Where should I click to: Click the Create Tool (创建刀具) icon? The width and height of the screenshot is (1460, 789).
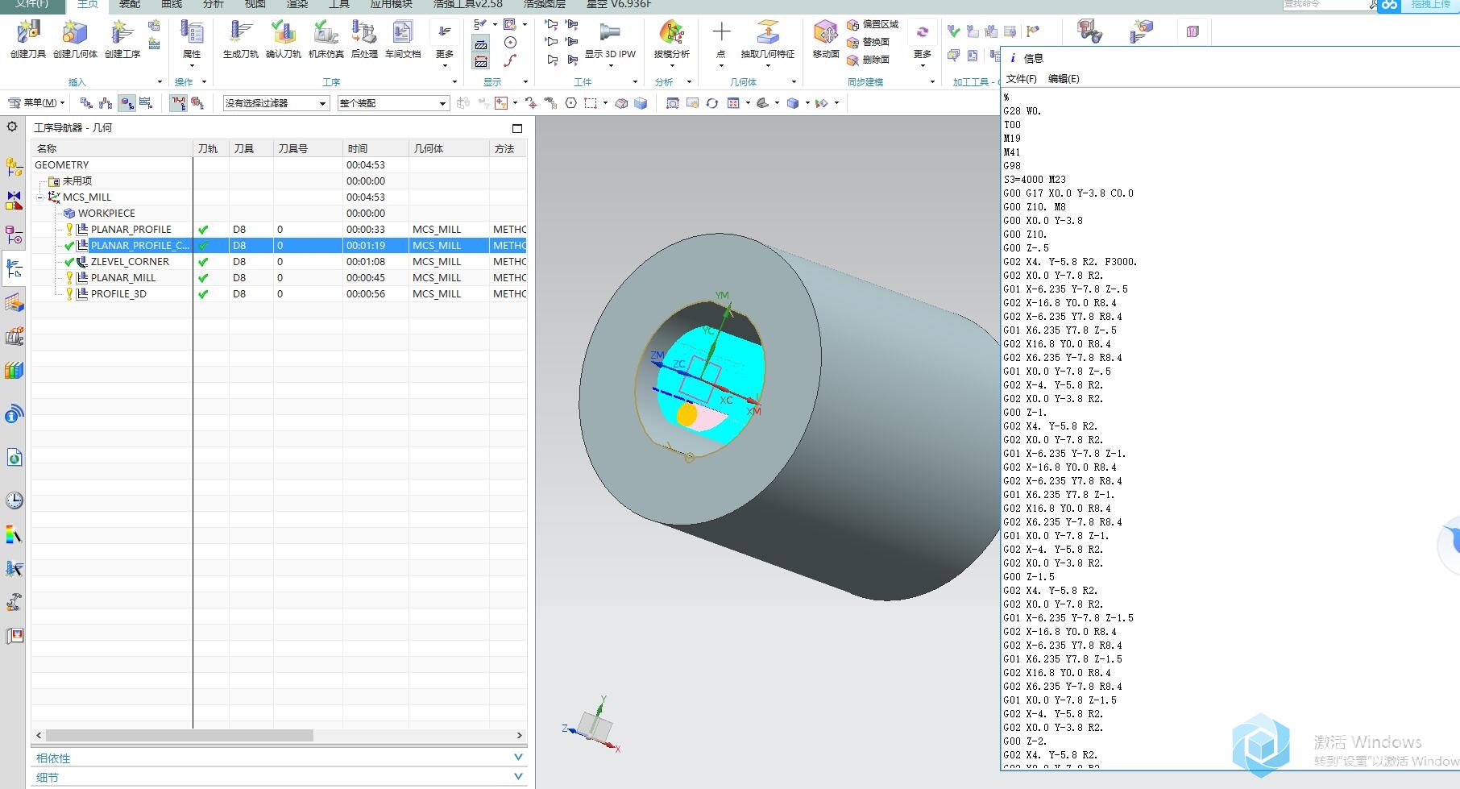(x=28, y=39)
